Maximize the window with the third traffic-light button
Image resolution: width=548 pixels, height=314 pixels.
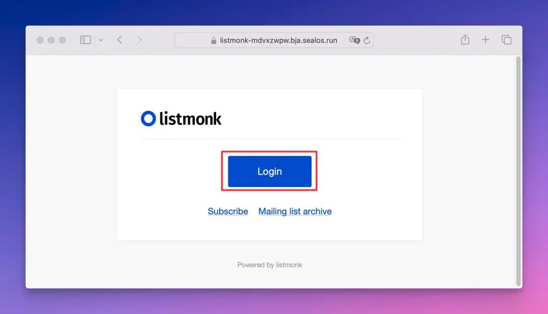tap(62, 40)
